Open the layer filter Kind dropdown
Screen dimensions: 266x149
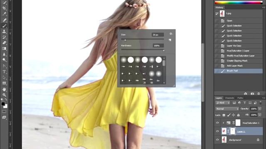223,103
